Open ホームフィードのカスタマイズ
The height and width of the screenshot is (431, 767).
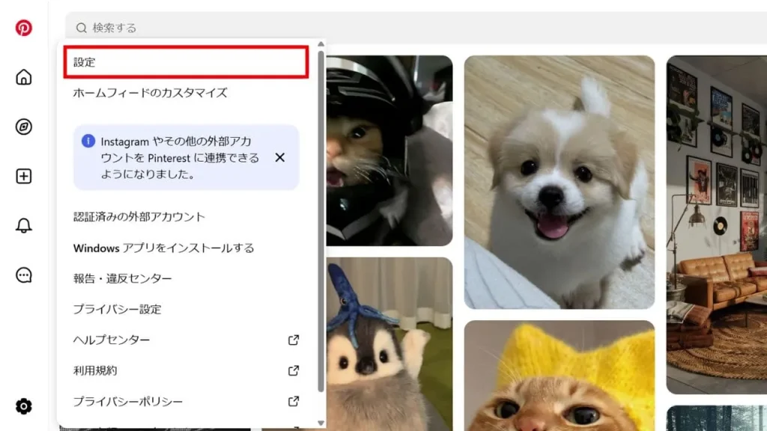150,93
